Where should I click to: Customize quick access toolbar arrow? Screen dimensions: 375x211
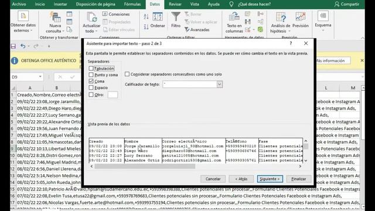pyautogui.click(x=49, y=46)
